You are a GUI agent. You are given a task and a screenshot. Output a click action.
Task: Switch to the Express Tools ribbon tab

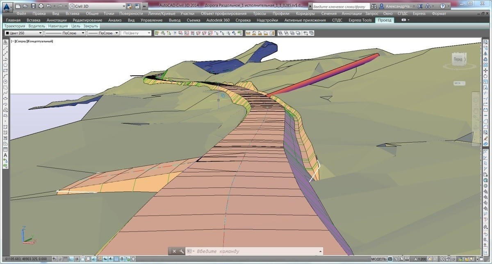360,20
